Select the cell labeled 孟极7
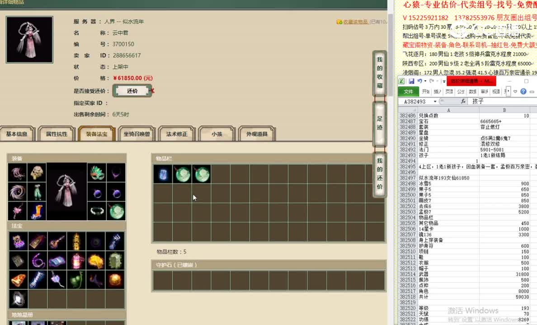Image resolution: width=537 pixels, height=325 pixels. pos(448,212)
